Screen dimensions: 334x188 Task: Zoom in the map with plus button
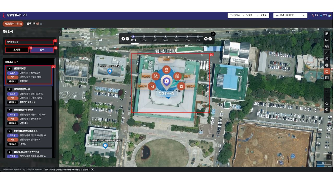click(327, 91)
